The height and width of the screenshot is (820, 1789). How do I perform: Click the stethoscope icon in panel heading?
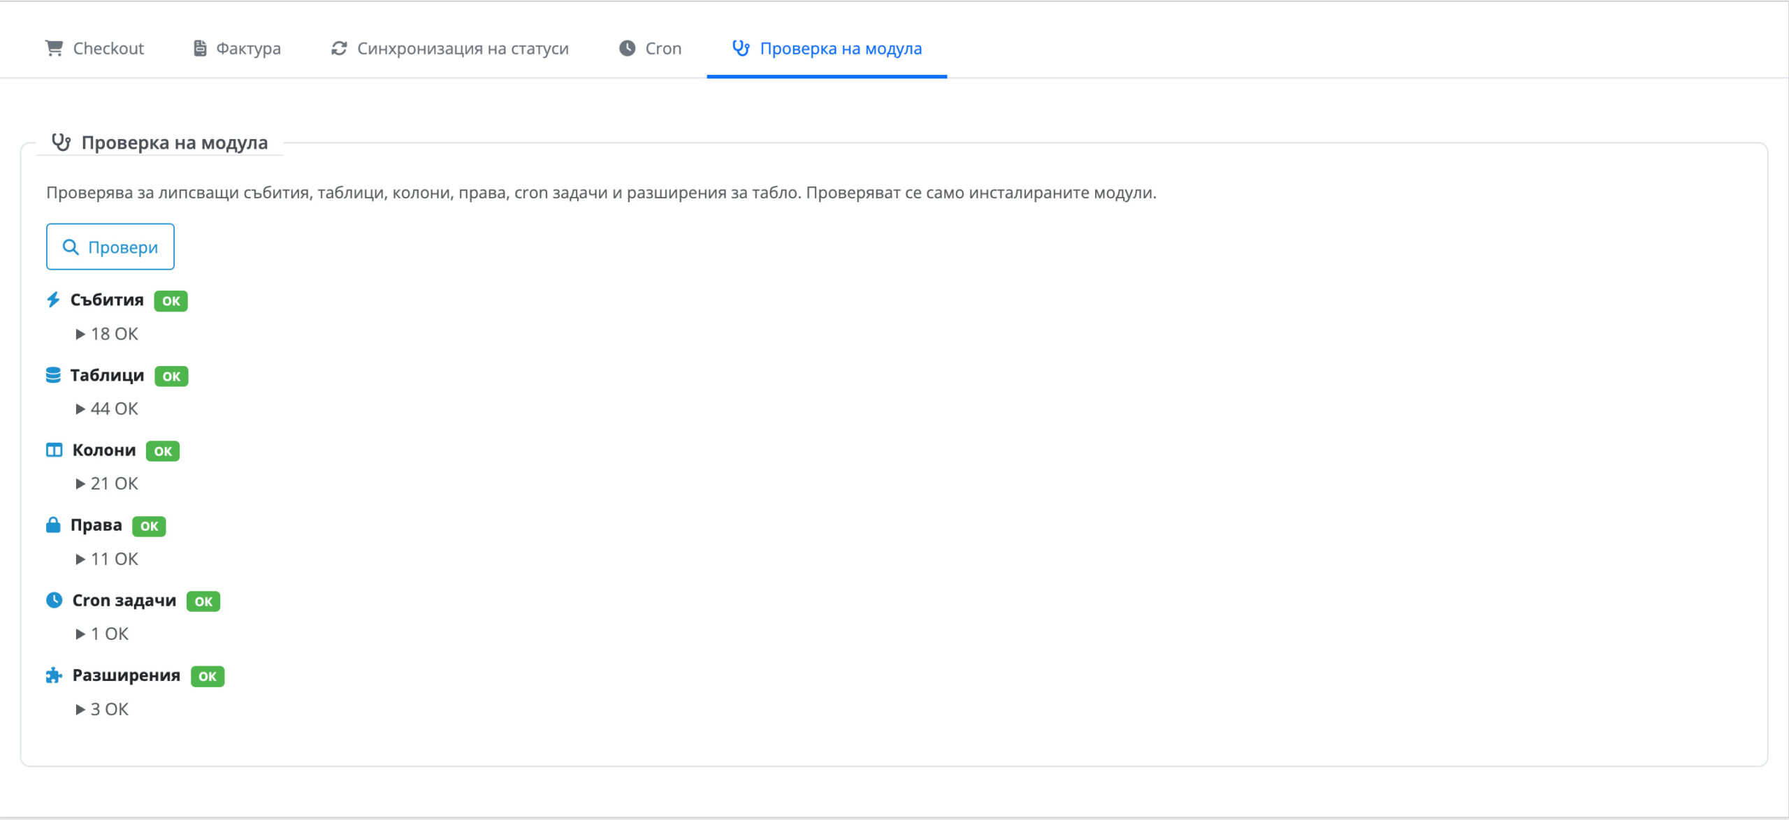[x=61, y=142]
